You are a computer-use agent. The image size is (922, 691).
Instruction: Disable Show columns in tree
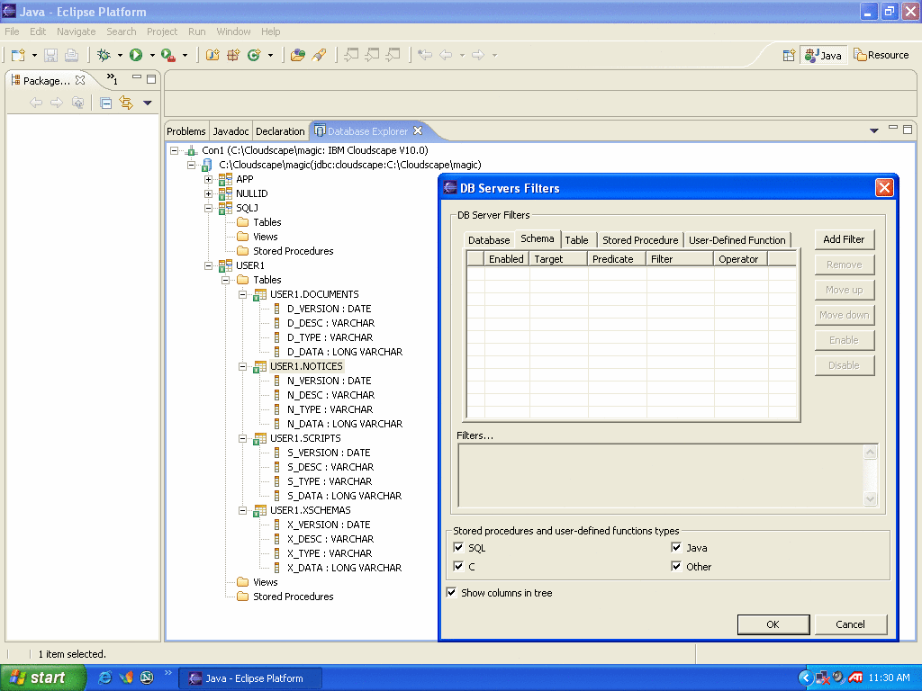(x=452, y=592)
